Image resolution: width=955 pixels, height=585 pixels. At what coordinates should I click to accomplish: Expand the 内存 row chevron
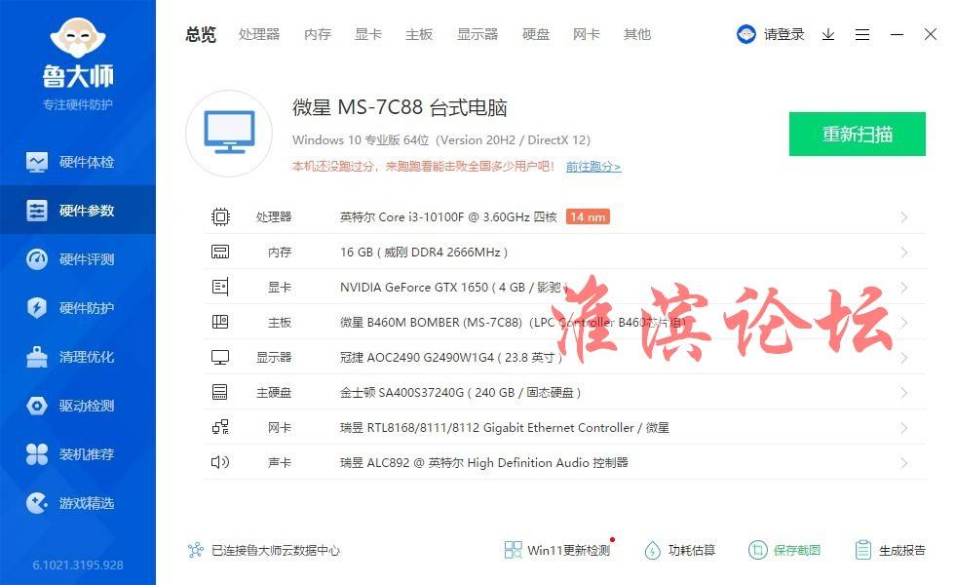pos(904,253)
